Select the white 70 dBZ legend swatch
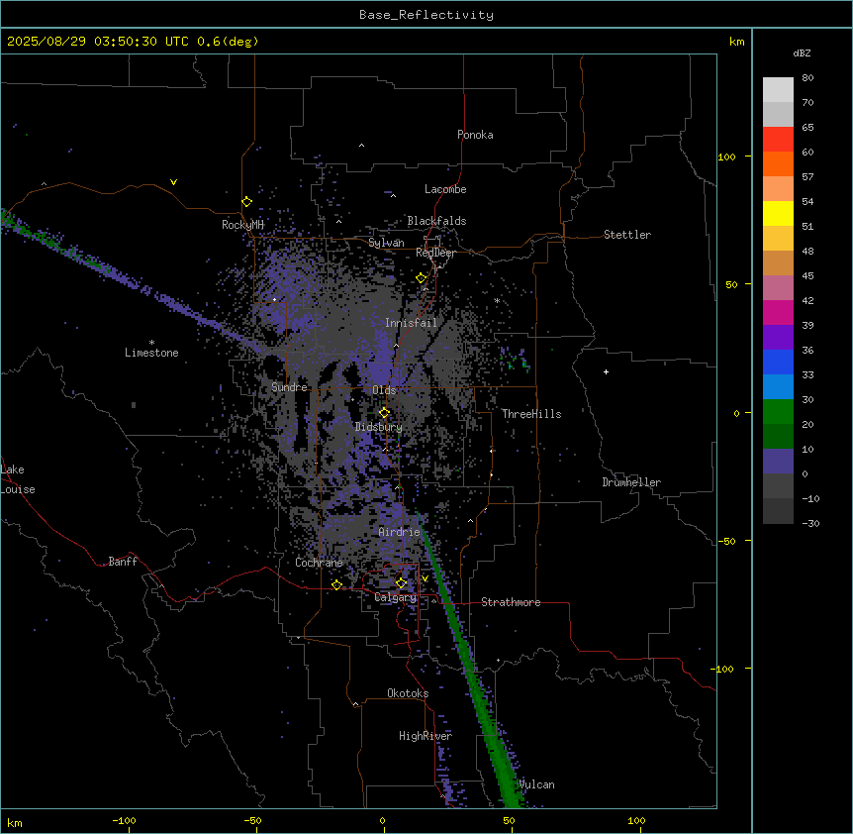Viewport: 853px width, 834px height. click(778, 90)
